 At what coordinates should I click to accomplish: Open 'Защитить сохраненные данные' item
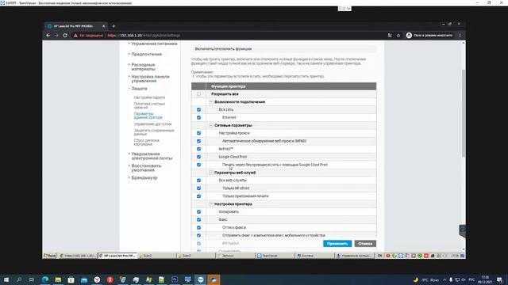click(154, 132)
